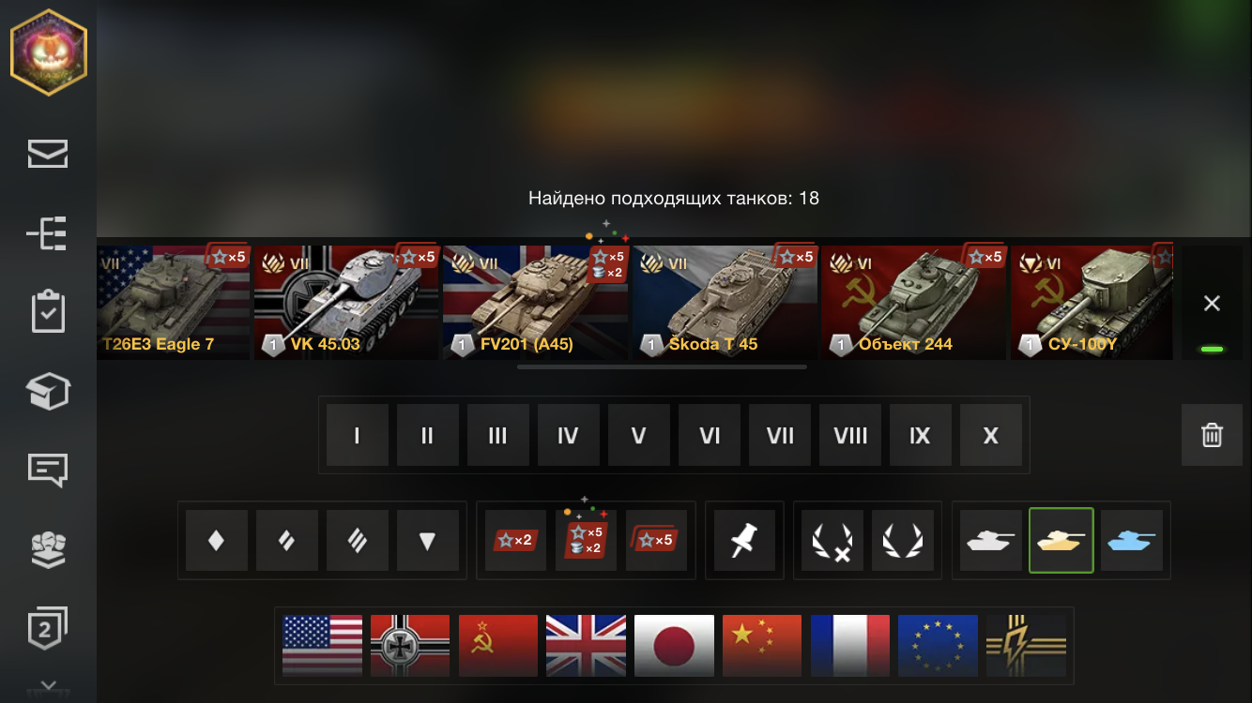Filter by tier VIII
The height and width of the screenshot is (703, 1252).
click(850, 435)
